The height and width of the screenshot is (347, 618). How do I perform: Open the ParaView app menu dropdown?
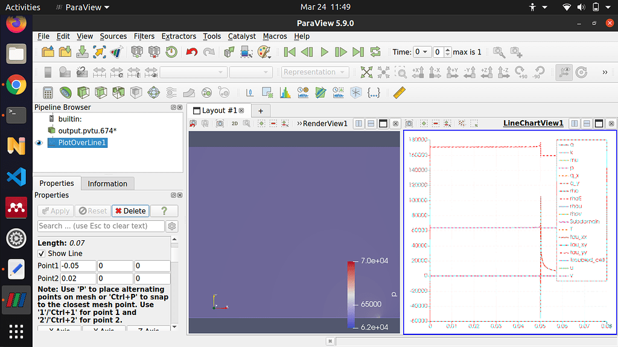[x=82, y=7]
